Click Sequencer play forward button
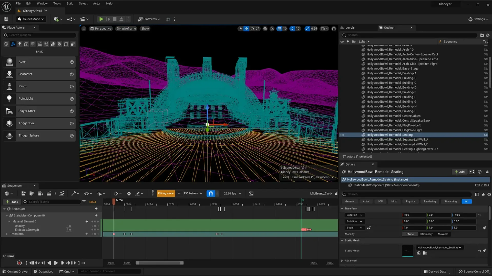The height and width of the screenshot is (276, 492). pyautogui.click(x=56, y=263)
